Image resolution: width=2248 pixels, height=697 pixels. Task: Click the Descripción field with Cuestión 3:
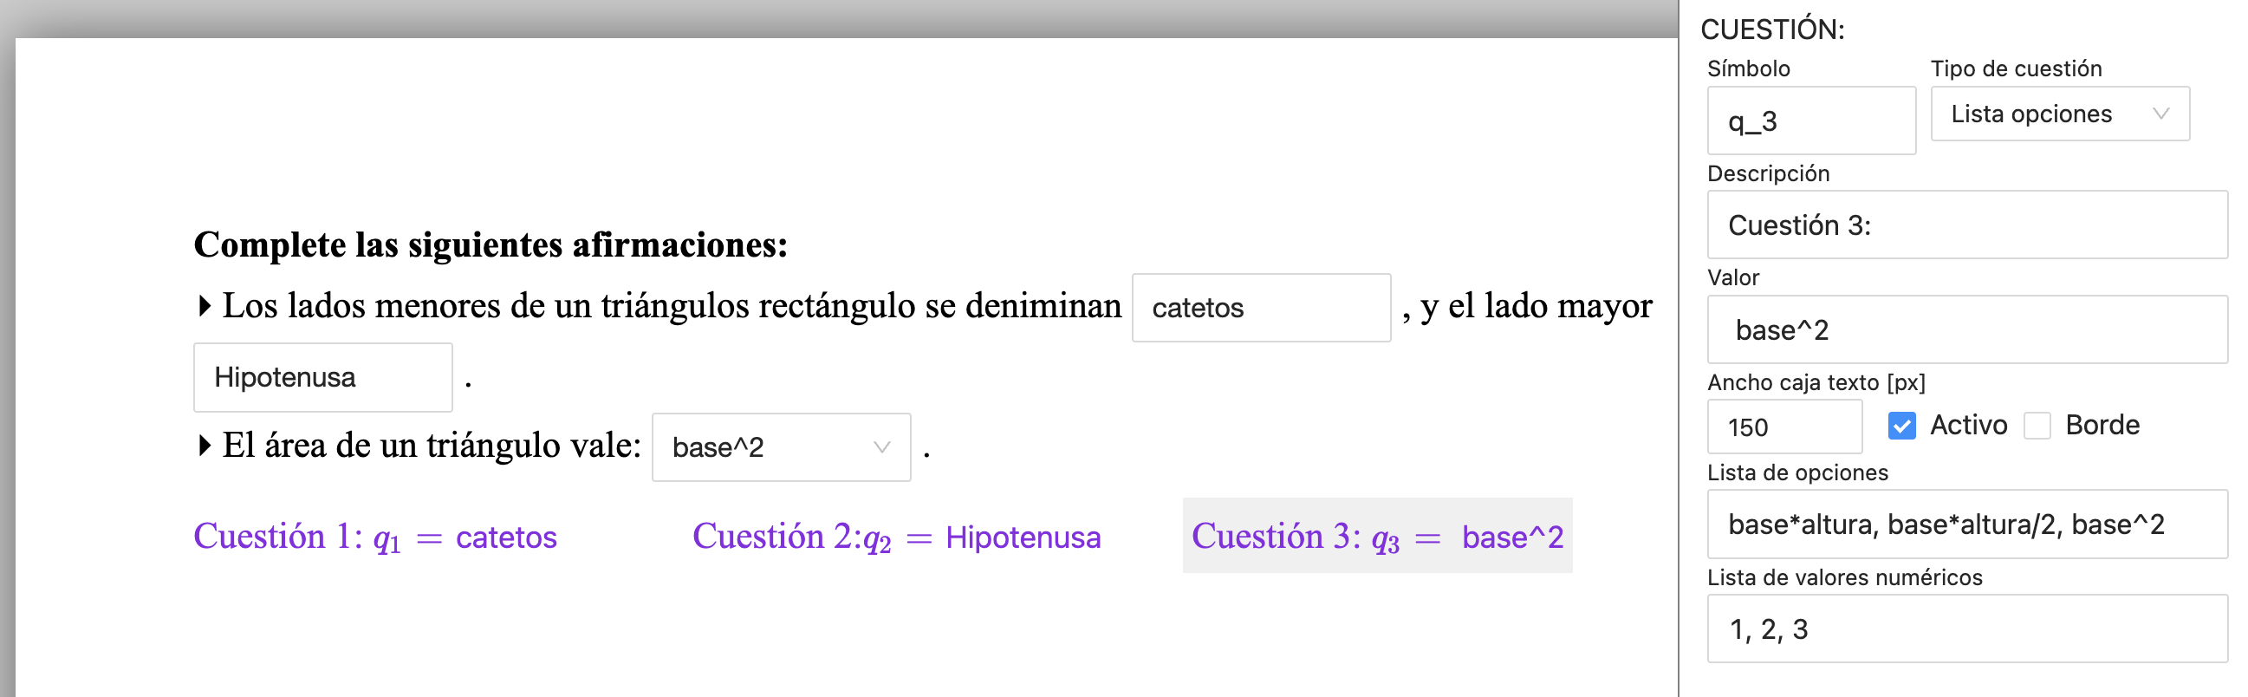click(x=1966, y=225)
